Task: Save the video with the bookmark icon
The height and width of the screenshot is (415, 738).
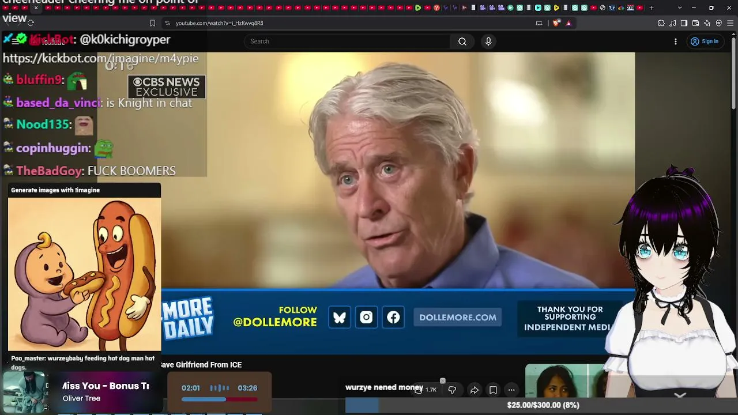Action: coord(493,390)
